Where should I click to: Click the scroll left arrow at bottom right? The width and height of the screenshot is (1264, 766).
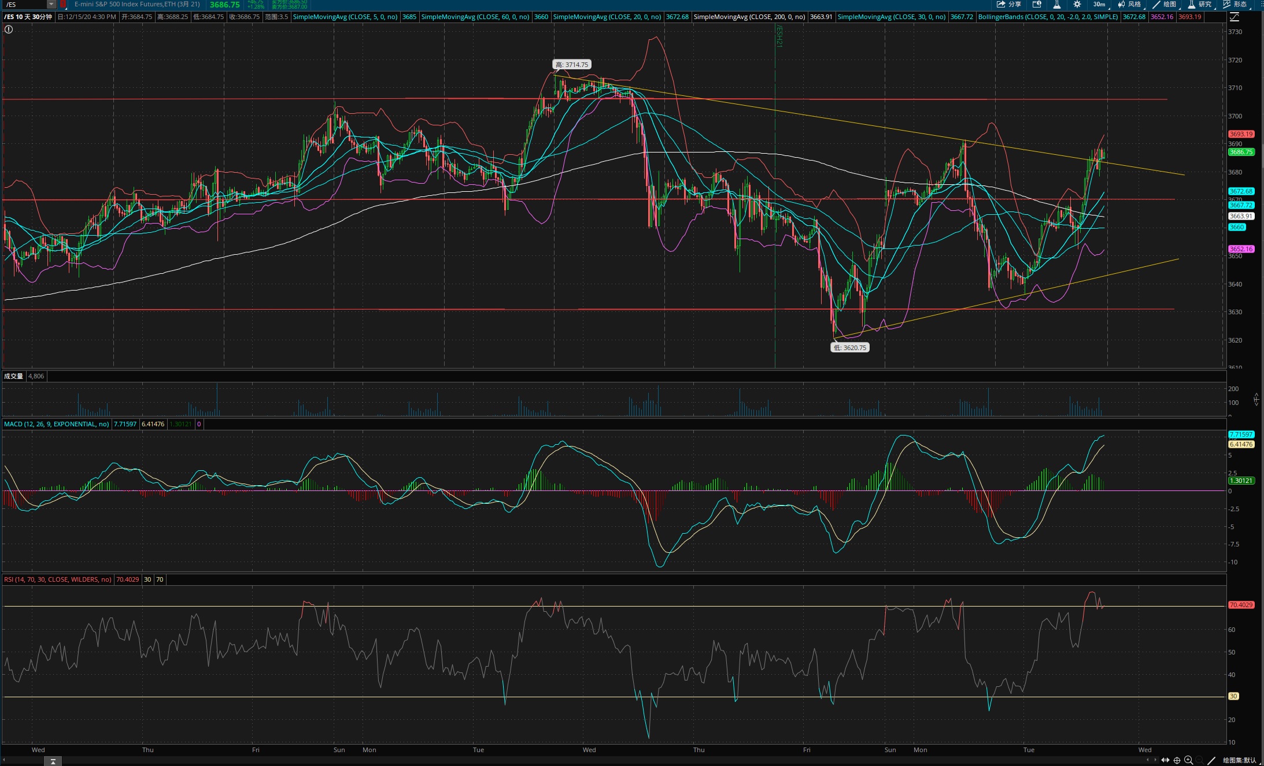click(1148, 760)
